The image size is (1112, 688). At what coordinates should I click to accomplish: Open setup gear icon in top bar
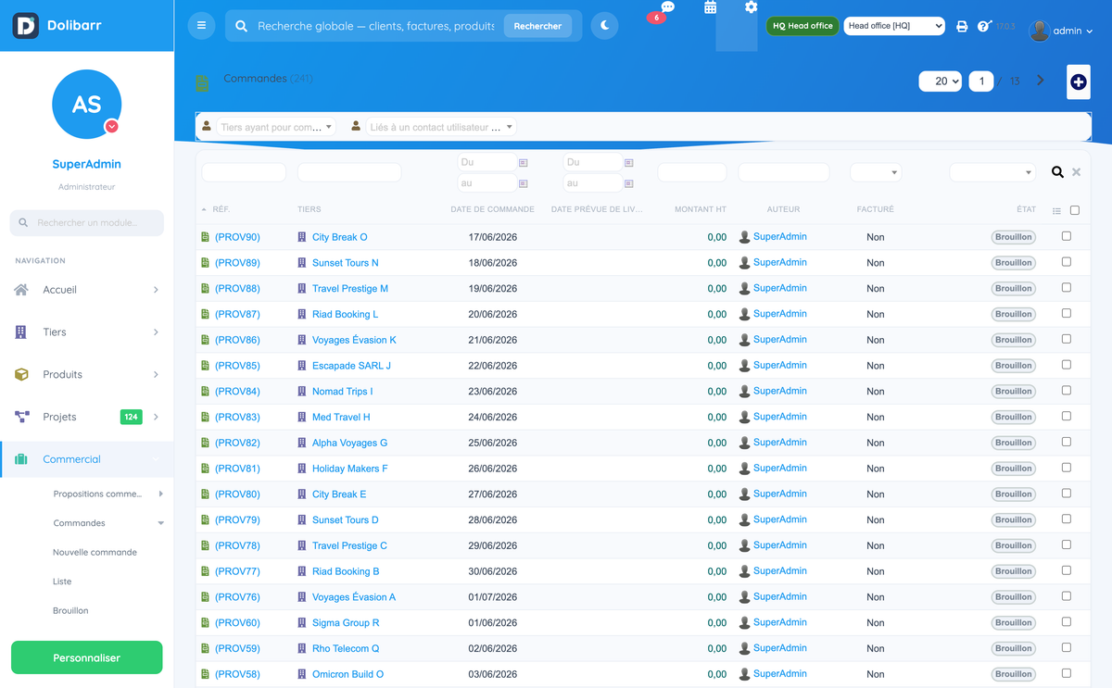751,6
